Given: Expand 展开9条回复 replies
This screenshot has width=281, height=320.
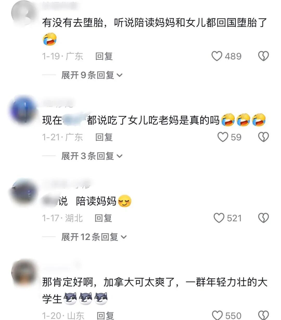Looking at the screenshot, I should [x=92, y=75].
